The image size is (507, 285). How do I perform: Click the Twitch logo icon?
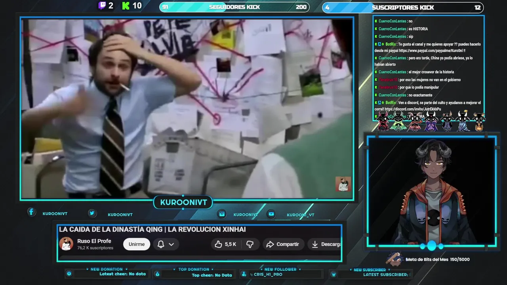coord(102,6)
